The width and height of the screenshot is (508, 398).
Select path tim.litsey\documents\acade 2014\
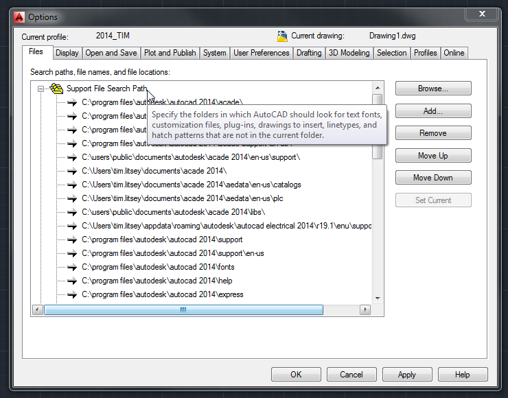(x=154, y=171)
